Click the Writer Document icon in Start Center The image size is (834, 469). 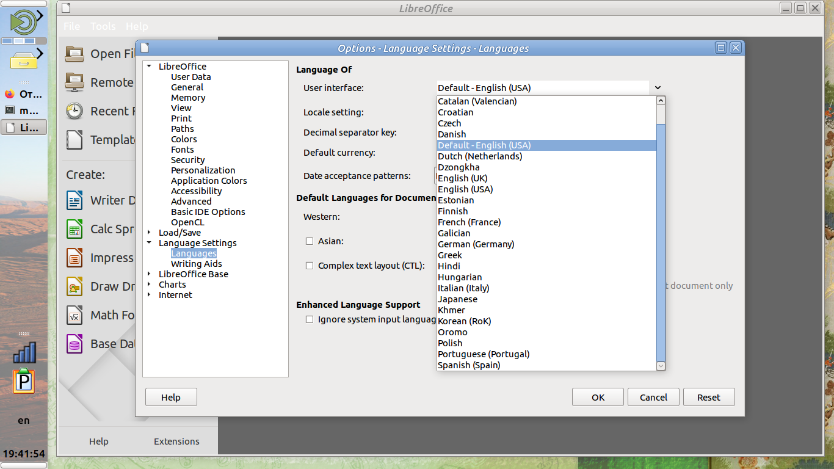coord(74,200)
